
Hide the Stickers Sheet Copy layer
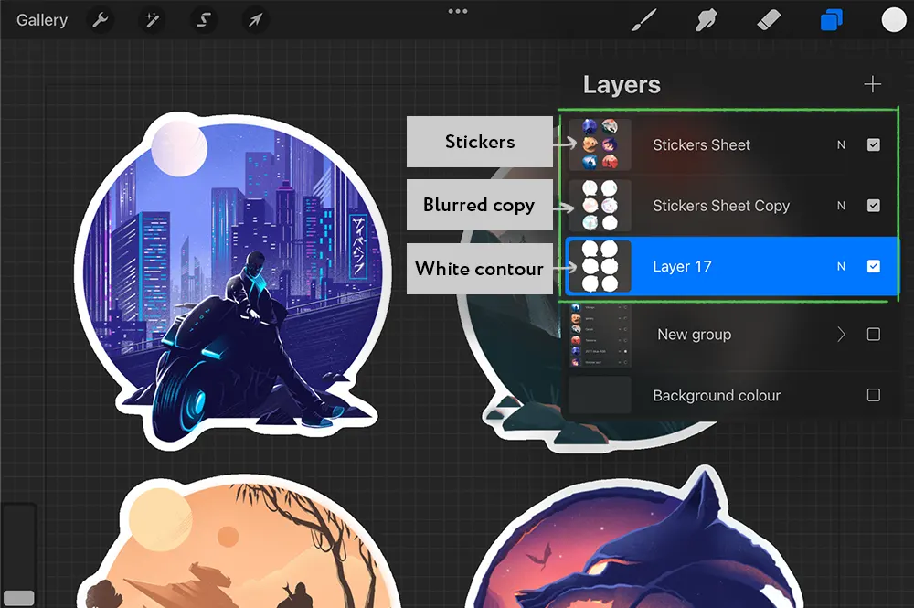tap(873, 205)
